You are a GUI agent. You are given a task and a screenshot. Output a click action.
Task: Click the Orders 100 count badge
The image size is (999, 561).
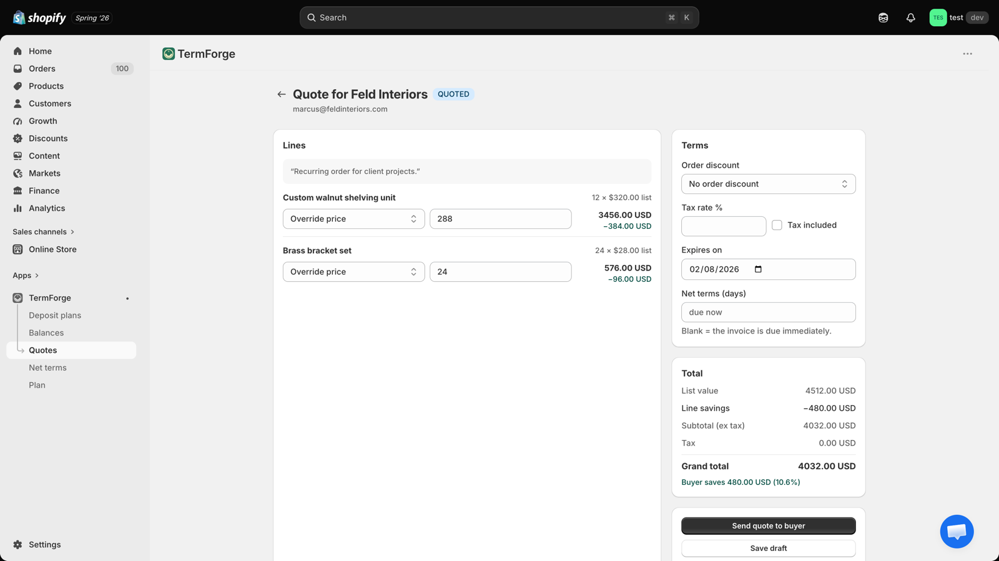pyautogui.click(x=122, y=69)
